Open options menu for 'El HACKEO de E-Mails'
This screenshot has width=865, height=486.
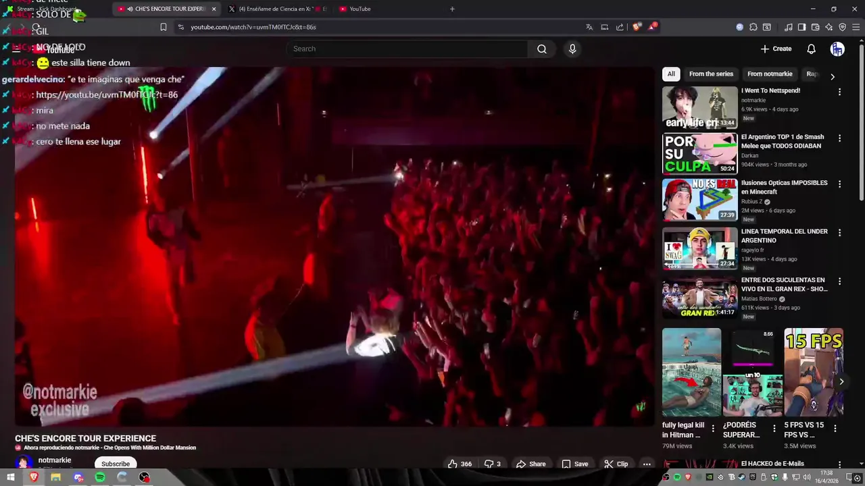click(x=839, y=465)
